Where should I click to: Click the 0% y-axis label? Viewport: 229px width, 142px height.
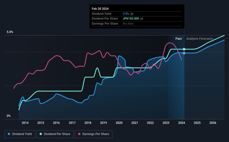click(9, 116)
